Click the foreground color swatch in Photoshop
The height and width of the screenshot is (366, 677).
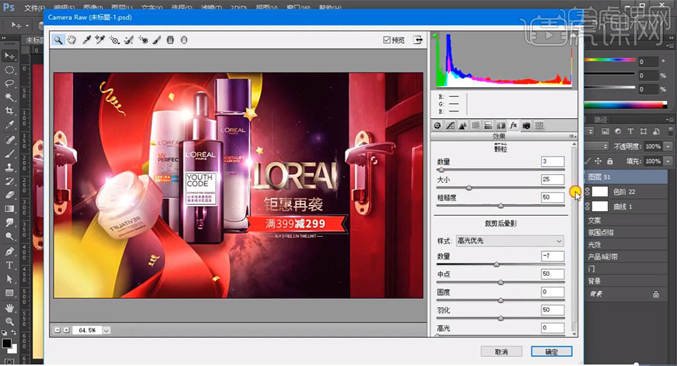click(6, 343)
